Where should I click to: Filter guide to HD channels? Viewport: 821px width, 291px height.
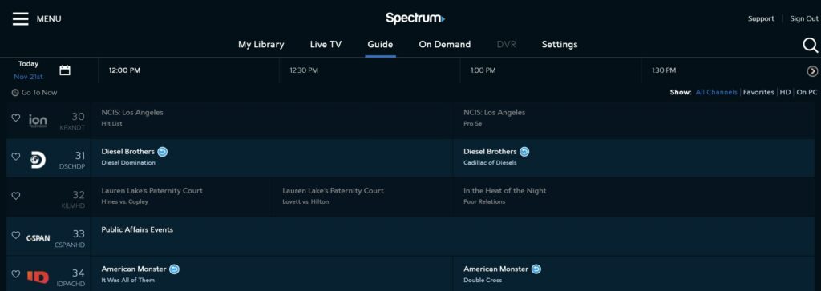click(x=785, y=92)
